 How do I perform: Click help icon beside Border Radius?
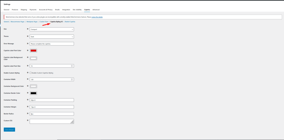tap(28, 114)
